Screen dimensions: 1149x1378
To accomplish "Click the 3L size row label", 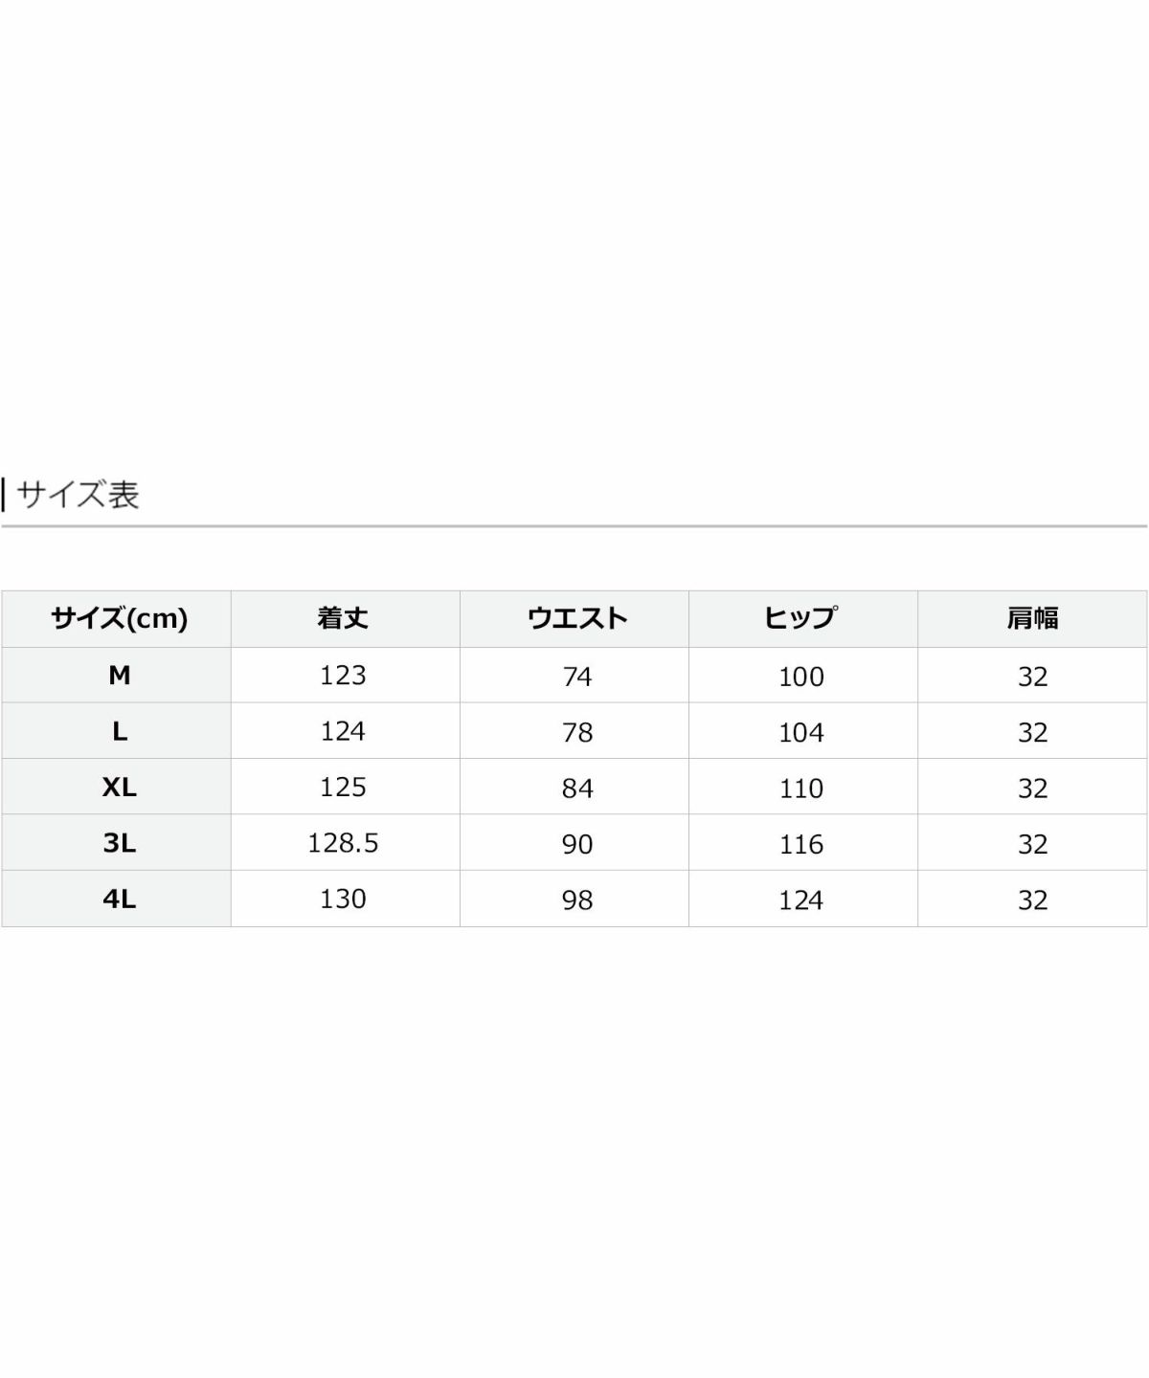I will tap(119, 843).
